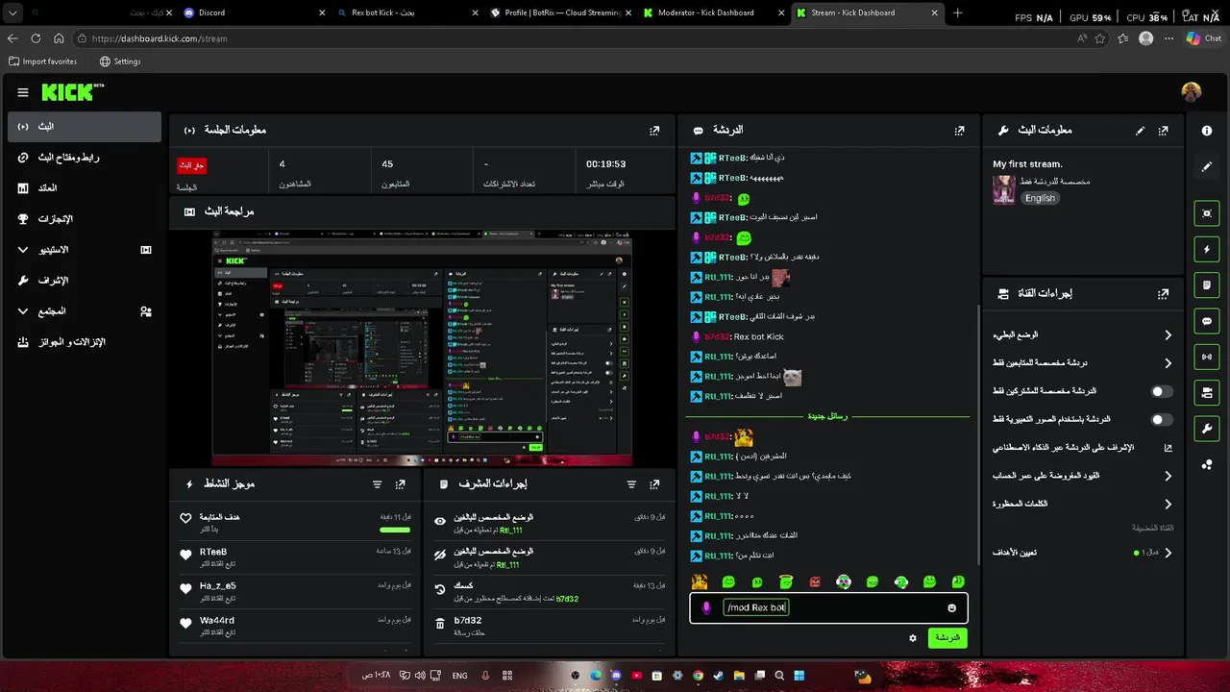Pop out the session info panel
Screen dimensions: 1230x692
654,130
